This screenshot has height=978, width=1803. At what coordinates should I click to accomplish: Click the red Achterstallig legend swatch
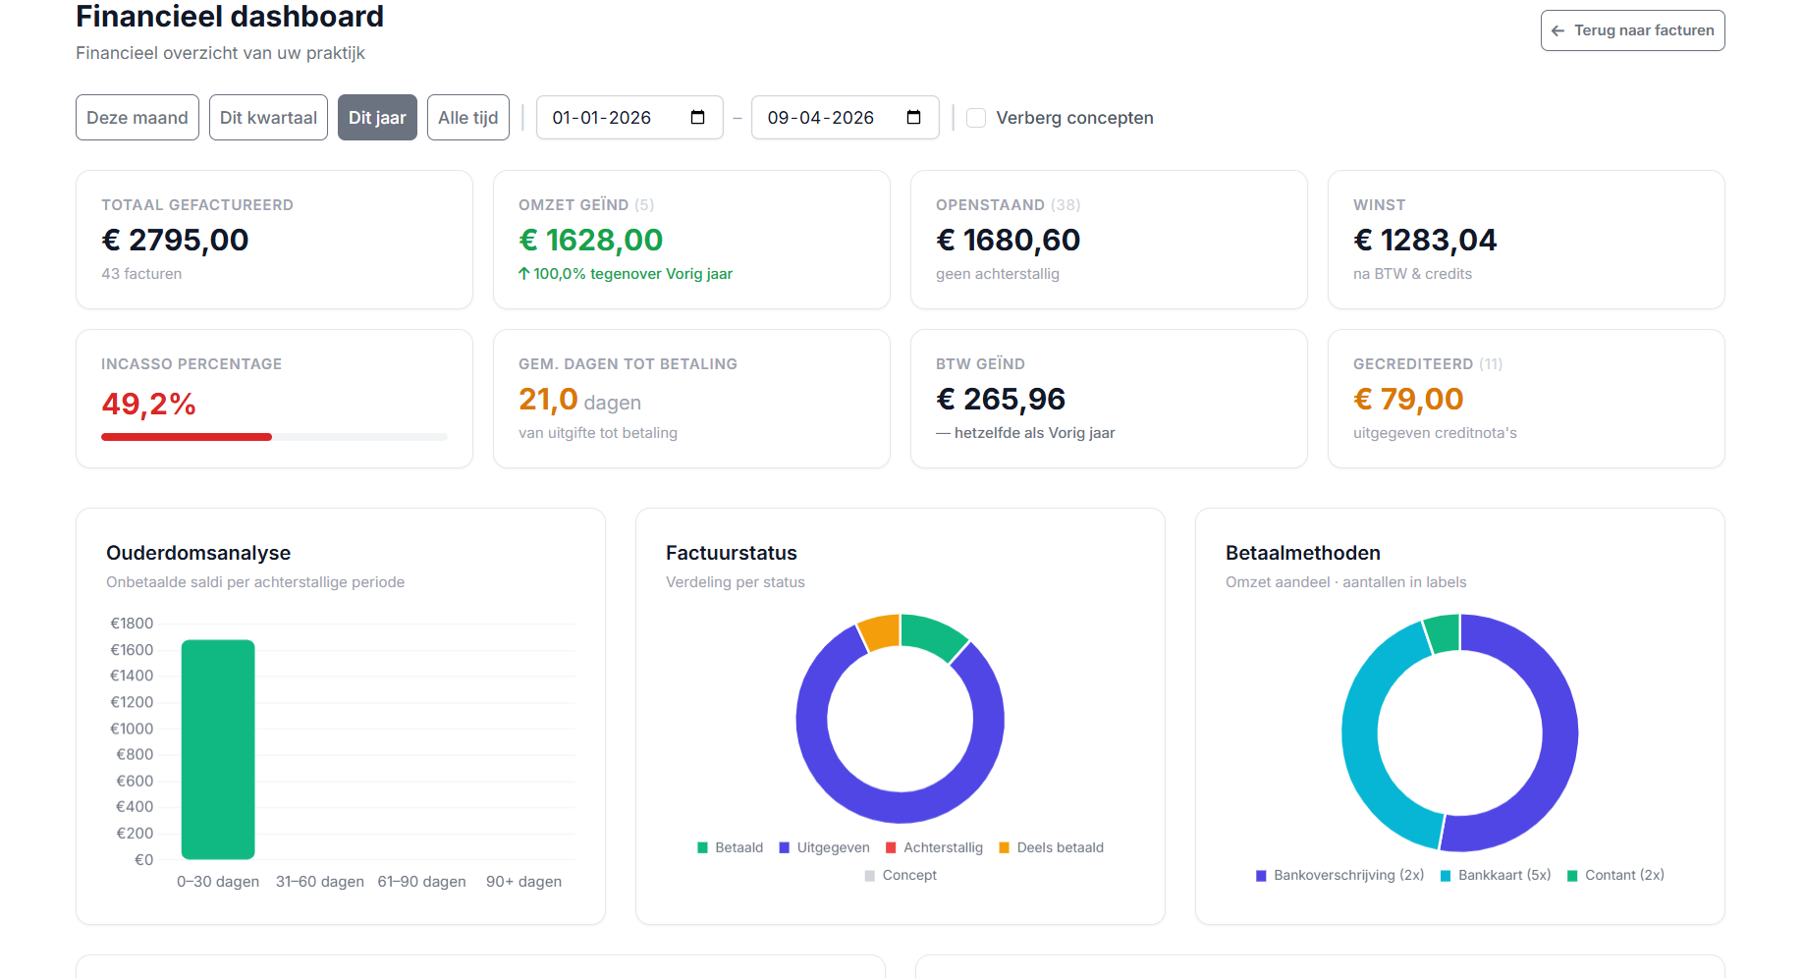pos(891,847)
